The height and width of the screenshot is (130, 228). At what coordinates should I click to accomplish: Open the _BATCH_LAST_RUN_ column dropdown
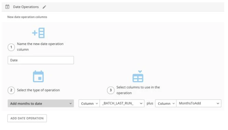click(x=122, y=104)
